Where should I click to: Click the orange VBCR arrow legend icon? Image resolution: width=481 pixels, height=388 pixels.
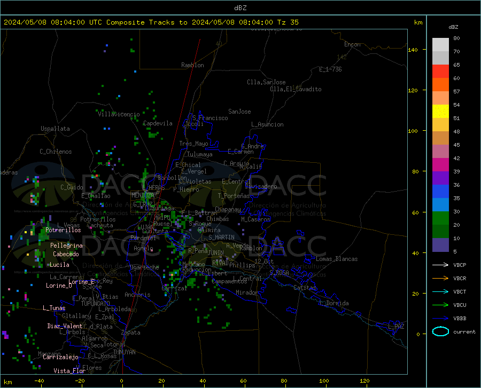[440, 279]
